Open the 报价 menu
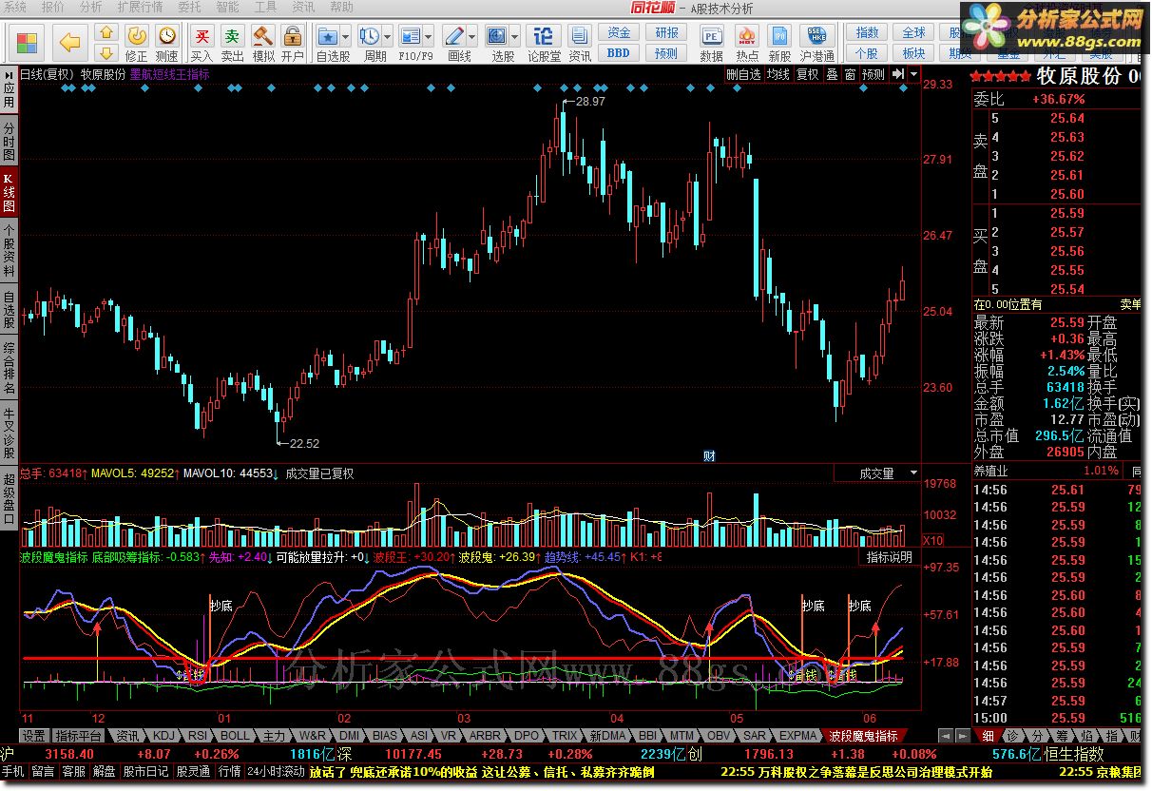 (x=54, y=8)
